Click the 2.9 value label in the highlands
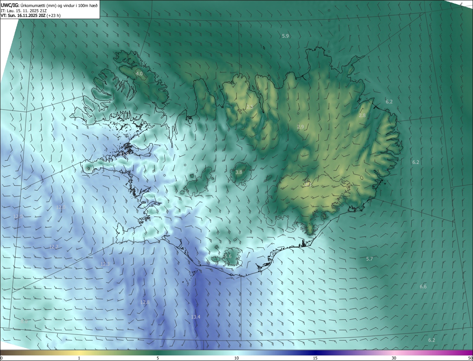This screenshot has height=361, width=473. (x=300, y=127)
